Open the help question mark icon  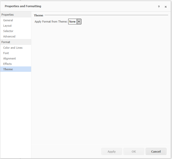(159, 7)
